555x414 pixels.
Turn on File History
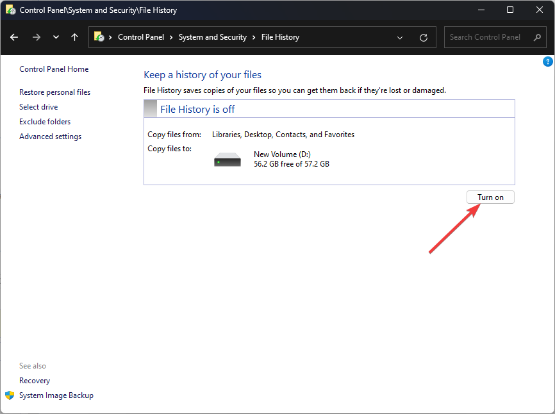click(490, 197)
